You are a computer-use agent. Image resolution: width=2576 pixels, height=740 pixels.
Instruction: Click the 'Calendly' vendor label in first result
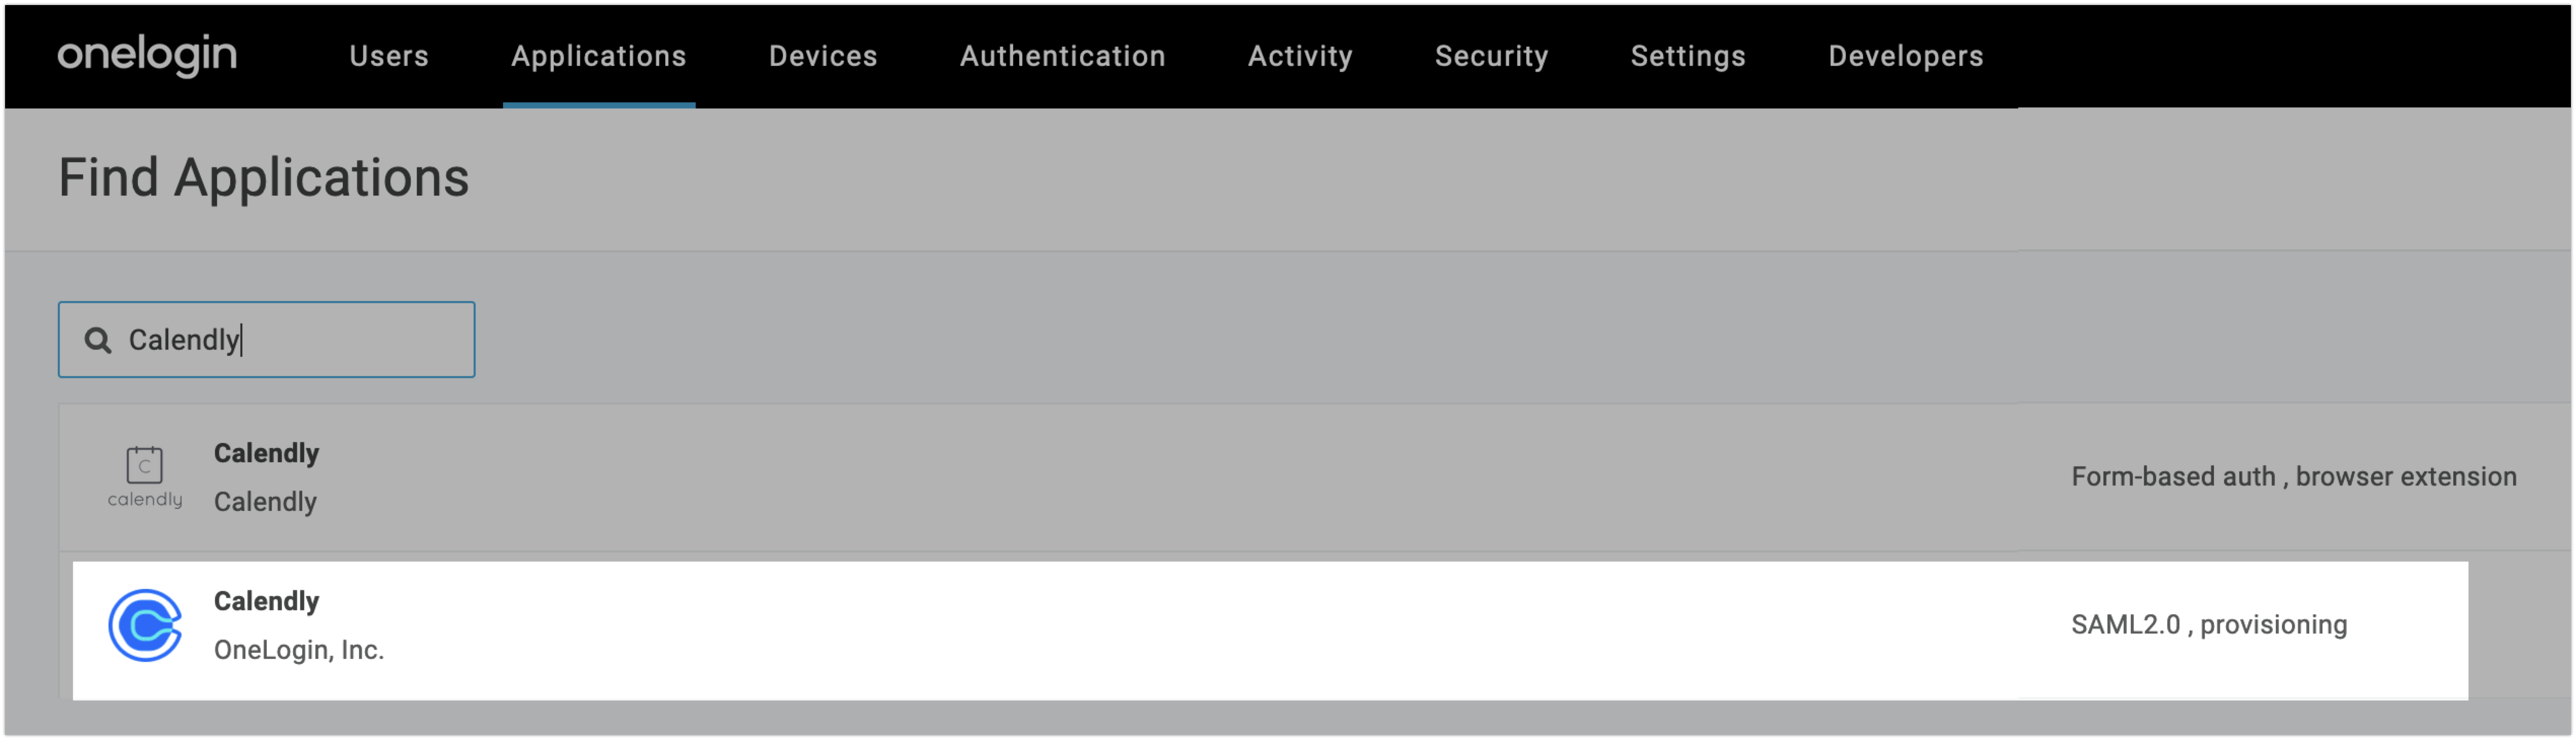[x=265, y=502]
